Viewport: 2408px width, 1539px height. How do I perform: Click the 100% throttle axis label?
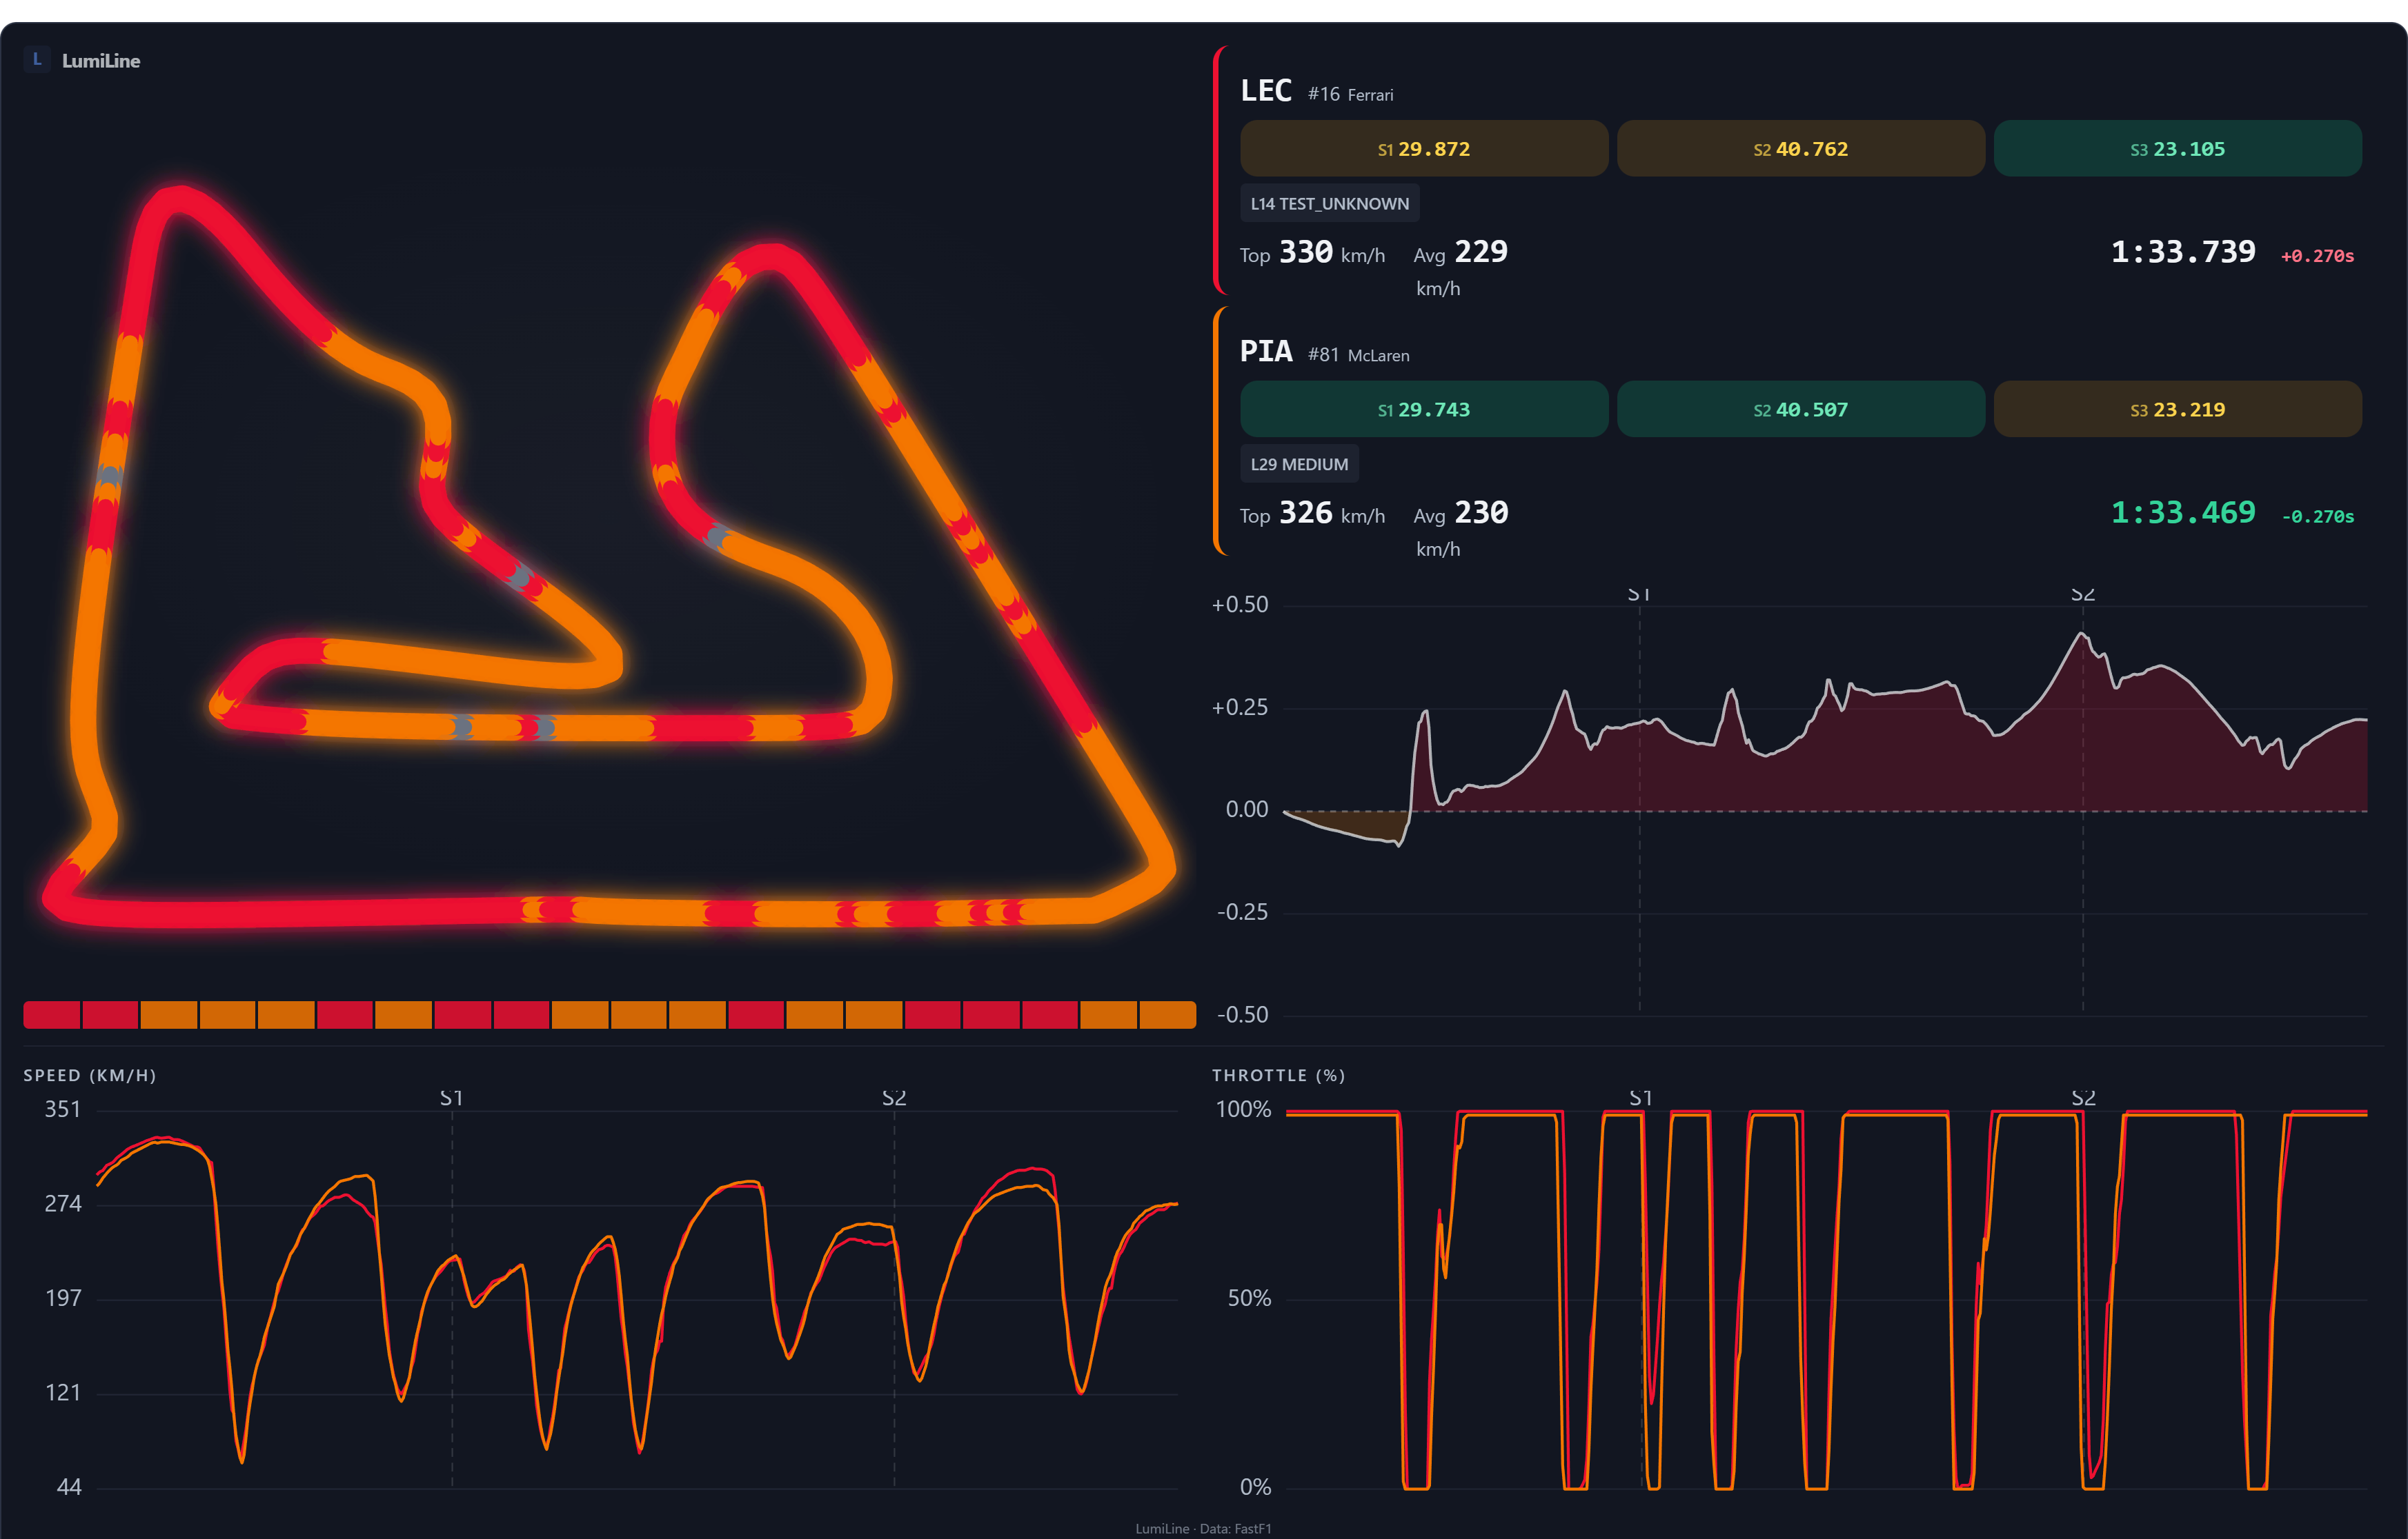(1243, 1109)
